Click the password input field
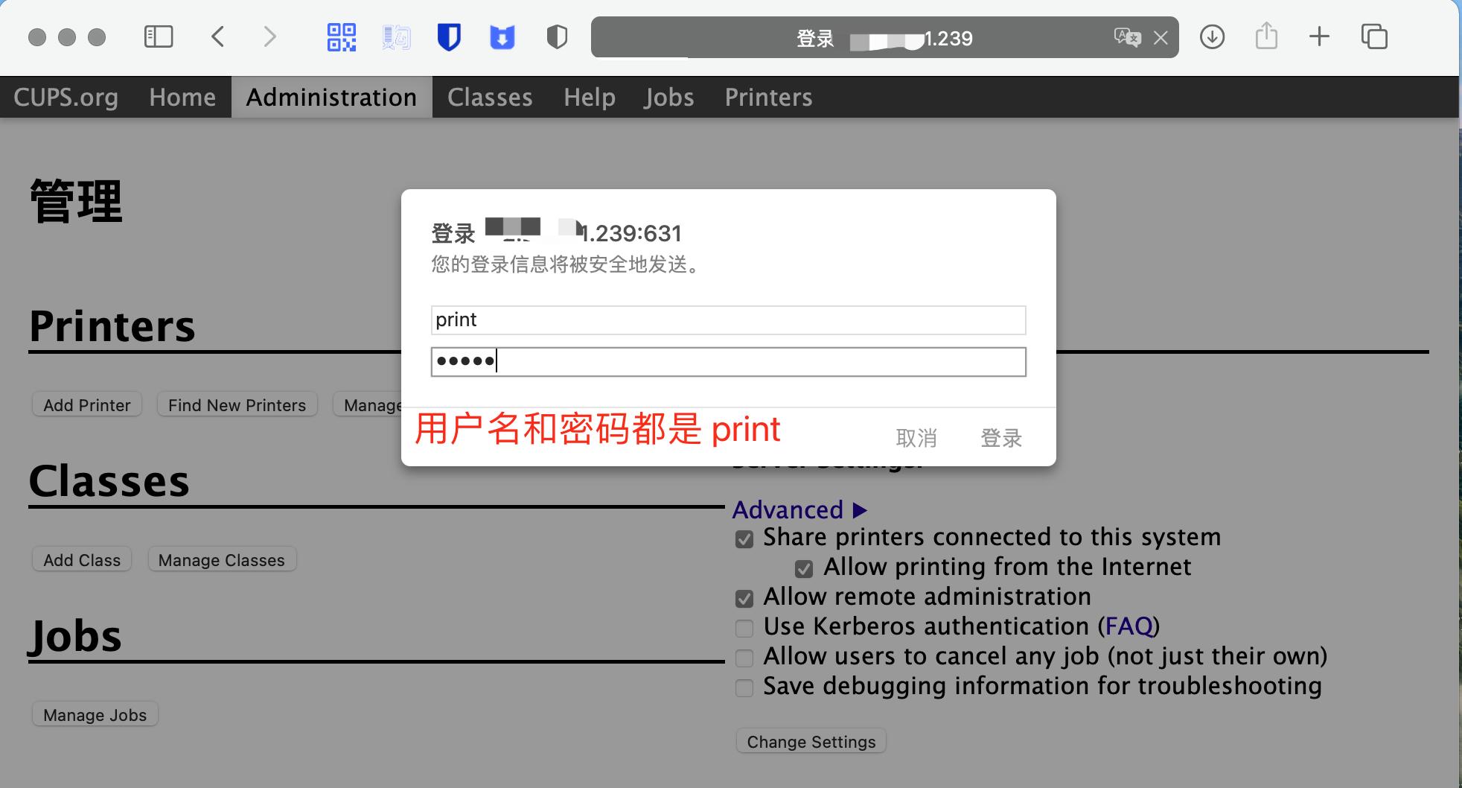The width and height of the screenshot is (1462, 788). [728, 362]
